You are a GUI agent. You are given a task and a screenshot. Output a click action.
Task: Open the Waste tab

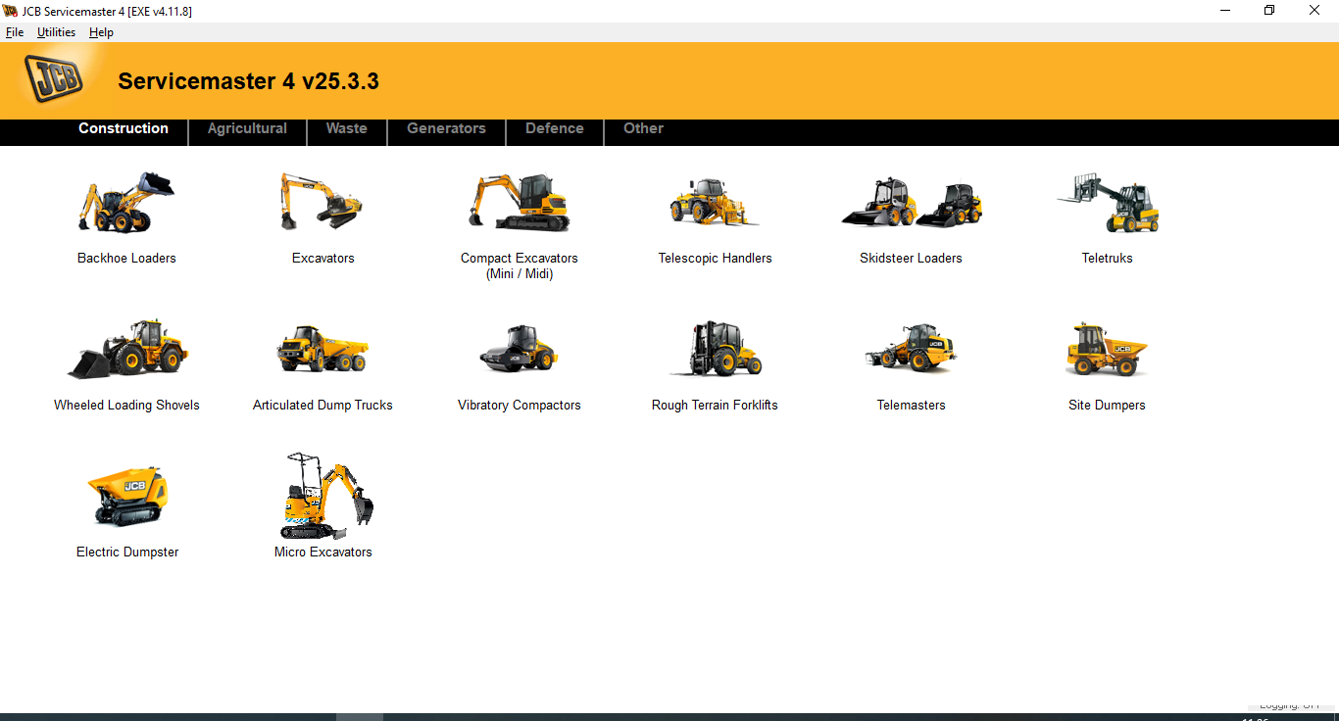pos(347,128)
